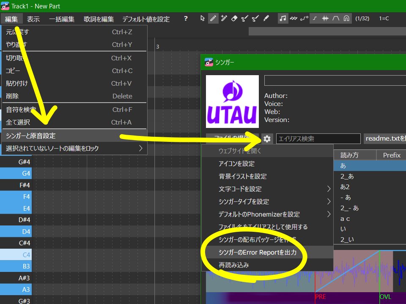Select the draw pitch tool

[245, 19]
